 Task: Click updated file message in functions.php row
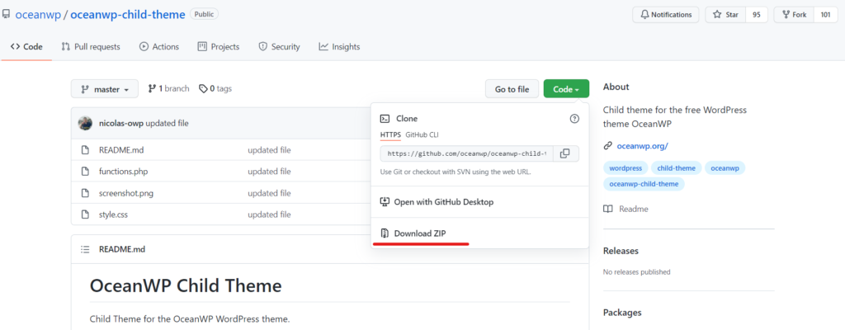[x=270, y=172]
